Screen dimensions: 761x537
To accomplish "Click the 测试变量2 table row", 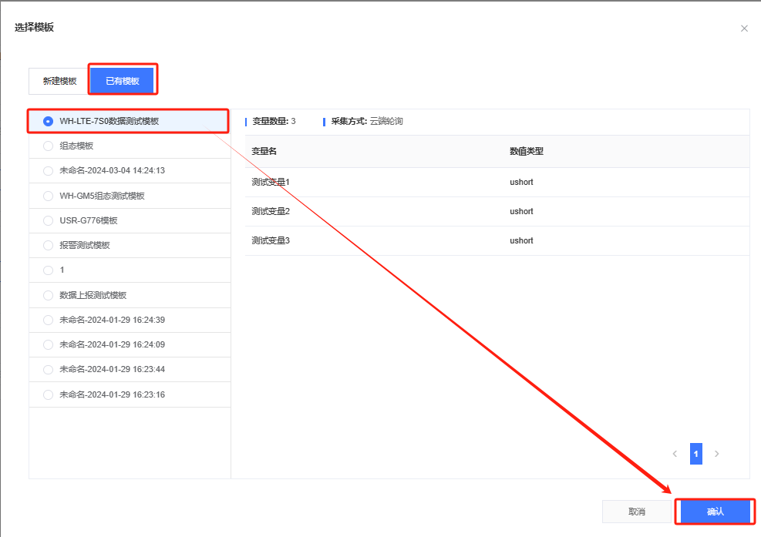I will coord(497,211).
